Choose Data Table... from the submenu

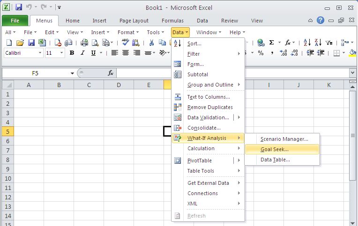point(282,160)
